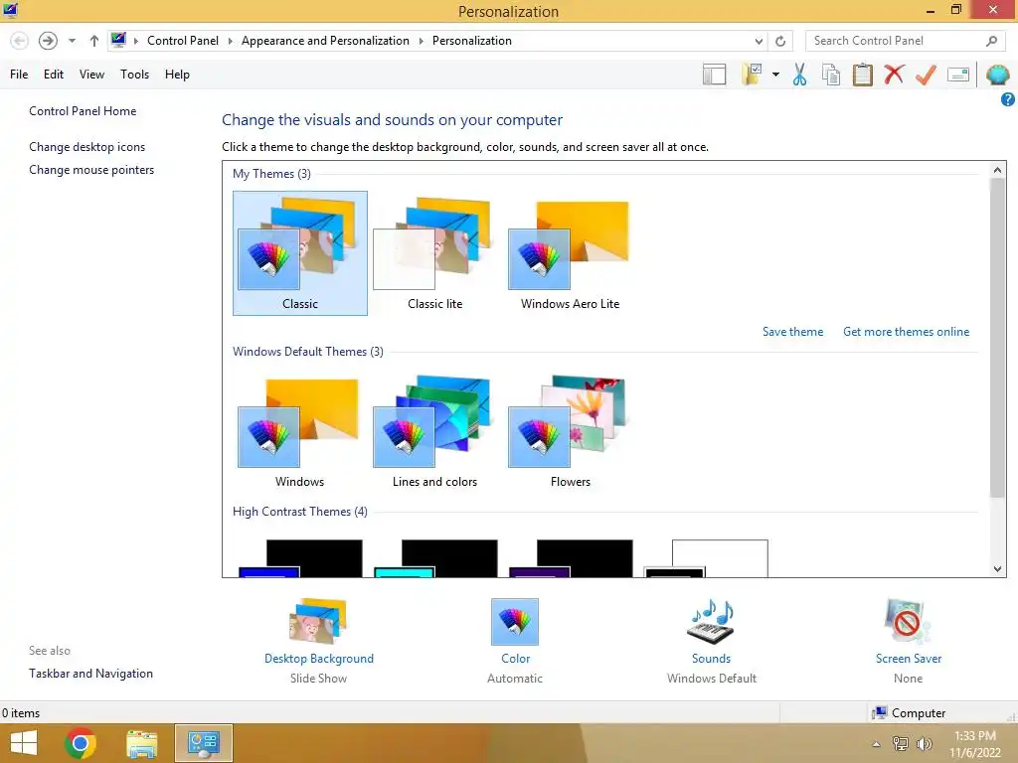Viewport: 1018px width, 763px height.
Task: Refresh the Personalization page
Action: click(780, 41)
